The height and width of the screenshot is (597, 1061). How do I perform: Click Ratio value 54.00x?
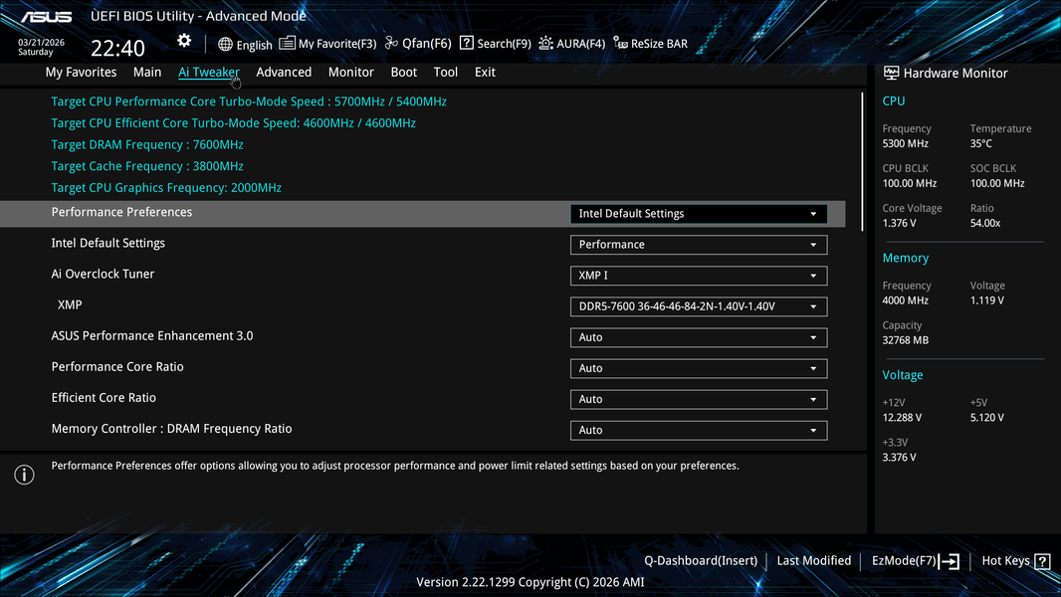pos(985,223)
